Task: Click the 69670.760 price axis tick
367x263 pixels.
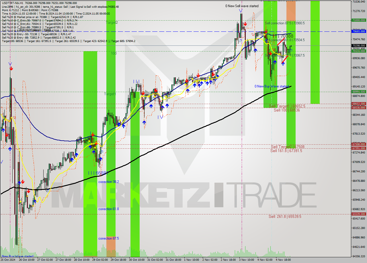Action: (x=359, y=67)
